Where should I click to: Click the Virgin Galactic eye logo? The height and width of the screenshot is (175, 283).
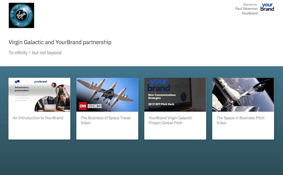coord(21,15)
